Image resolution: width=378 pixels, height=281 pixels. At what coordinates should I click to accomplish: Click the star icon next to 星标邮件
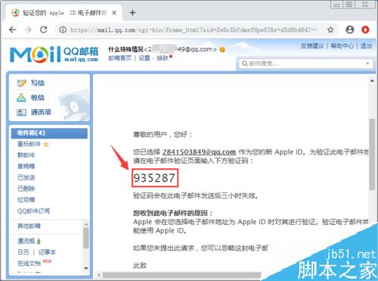pos(46,145)
